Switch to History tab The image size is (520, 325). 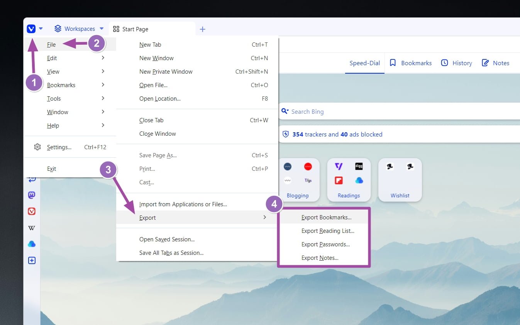point(456,63)
